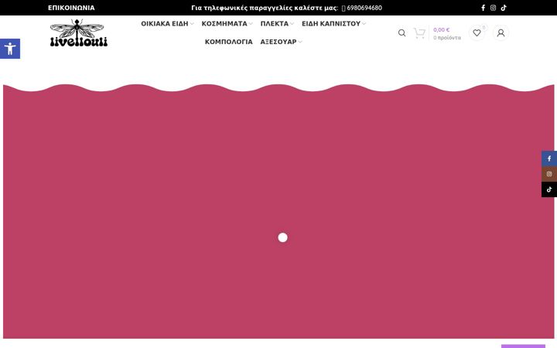Open the site search
This screenshot has height=348, width=557.
[x=402, y=33]
